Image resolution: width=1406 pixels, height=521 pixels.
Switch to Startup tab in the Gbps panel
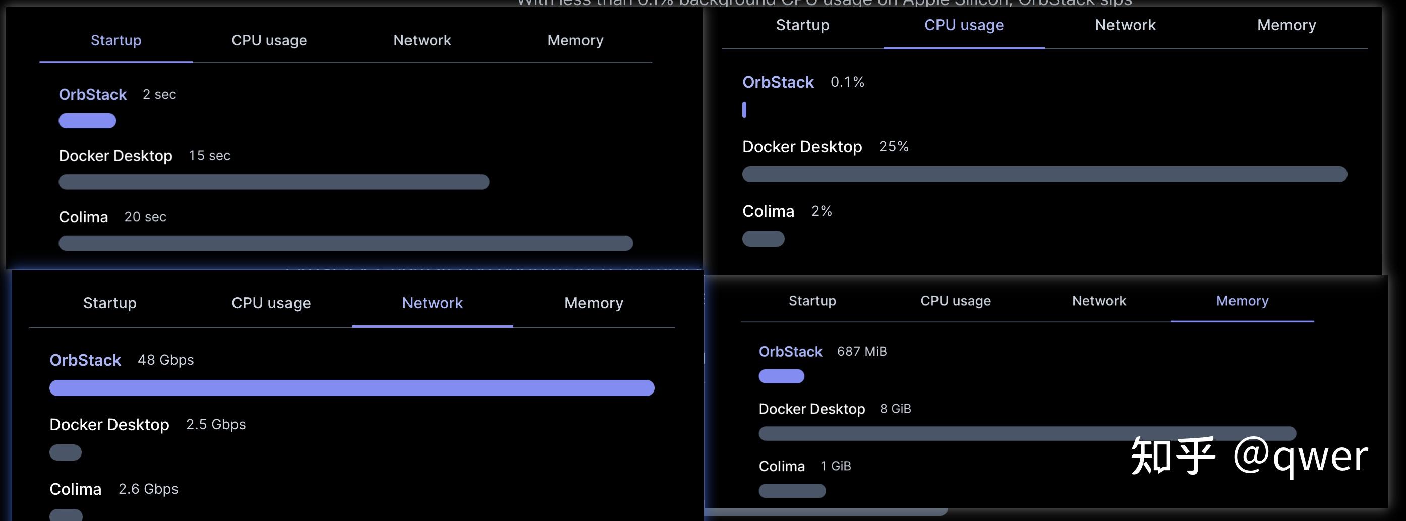pyautogui.click(x=110, y=303)
